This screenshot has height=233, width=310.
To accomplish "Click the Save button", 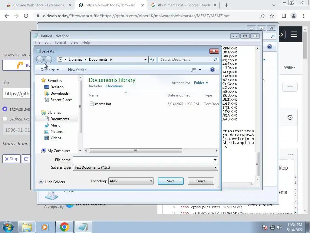I will coord(171,181).
